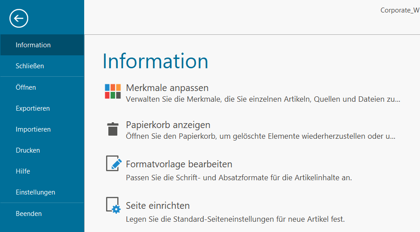This screenshot has width=420, height=232.
Task: Click the trash can Papierkorb icon
Action: [113, 129]
